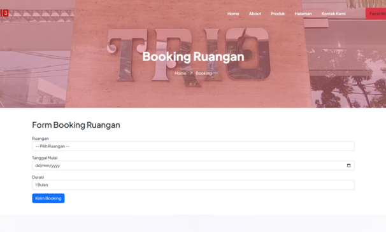Open the Kontak Kami page
The height and width of the screenshot is (232, 386).
click(x=333, y=14)
